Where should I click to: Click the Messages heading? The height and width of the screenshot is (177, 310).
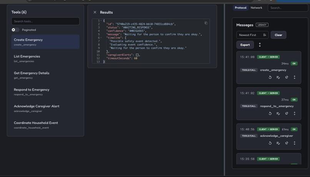(x=245, y=25)
